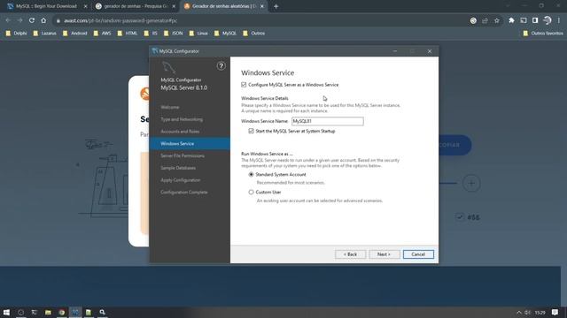Select the Windows Service step in sidebar
This screenshot has width=567, height=318.
[190, 143]
